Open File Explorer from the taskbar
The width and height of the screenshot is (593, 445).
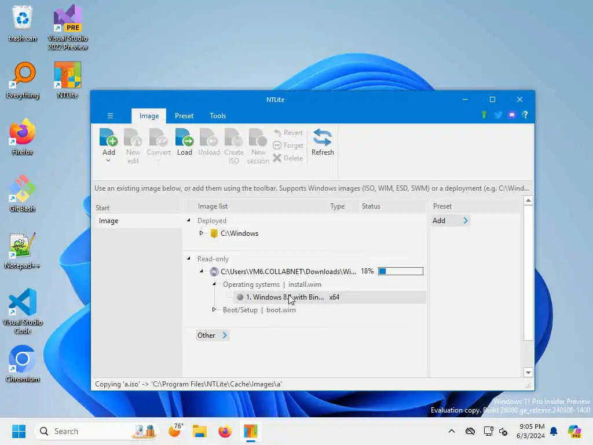pos(199,431)
